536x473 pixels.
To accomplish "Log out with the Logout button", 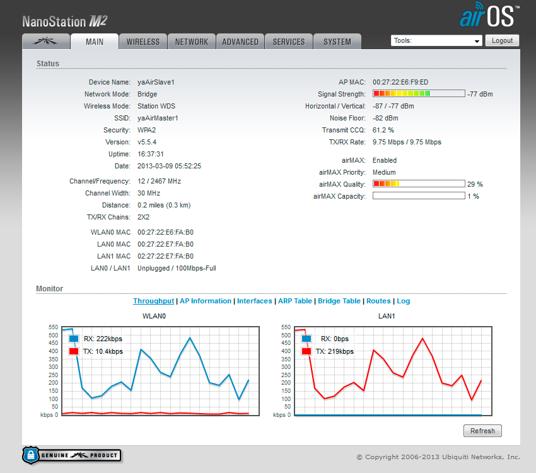I will pos(502,40).
